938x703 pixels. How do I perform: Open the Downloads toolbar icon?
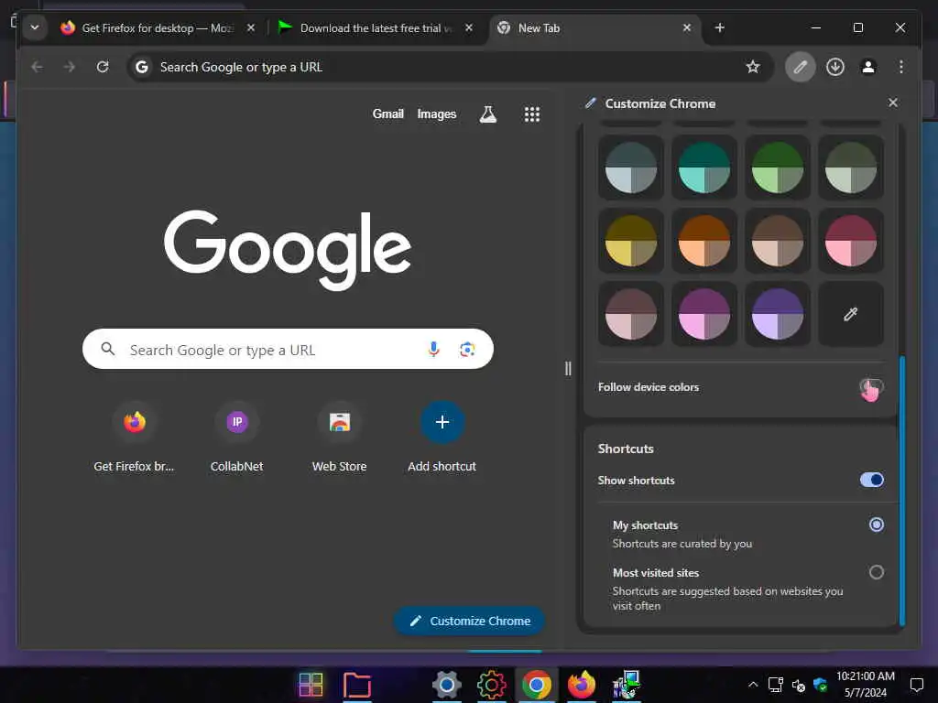835,66
